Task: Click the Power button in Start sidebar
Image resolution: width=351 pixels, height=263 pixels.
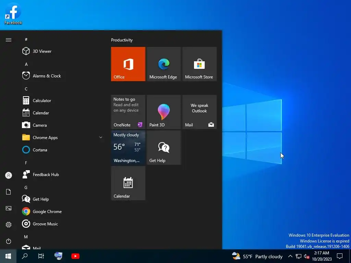Action: coord(9,241)
